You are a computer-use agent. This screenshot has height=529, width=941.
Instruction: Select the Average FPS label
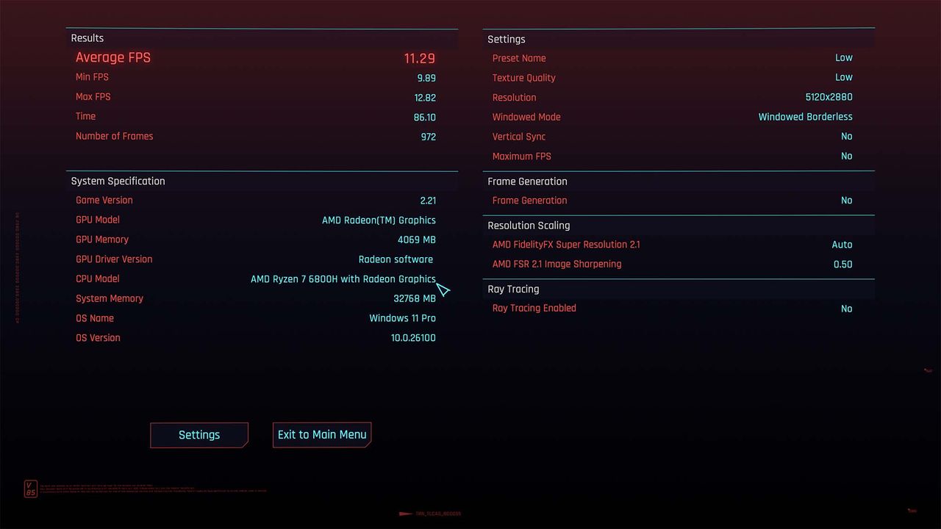click(113, 57)
